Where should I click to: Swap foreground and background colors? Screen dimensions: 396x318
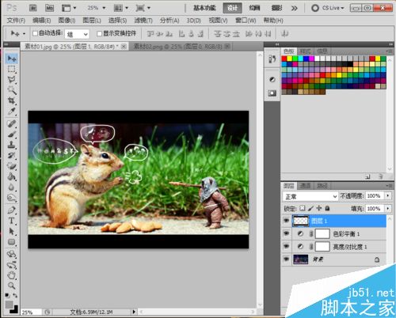coord(15,296)
